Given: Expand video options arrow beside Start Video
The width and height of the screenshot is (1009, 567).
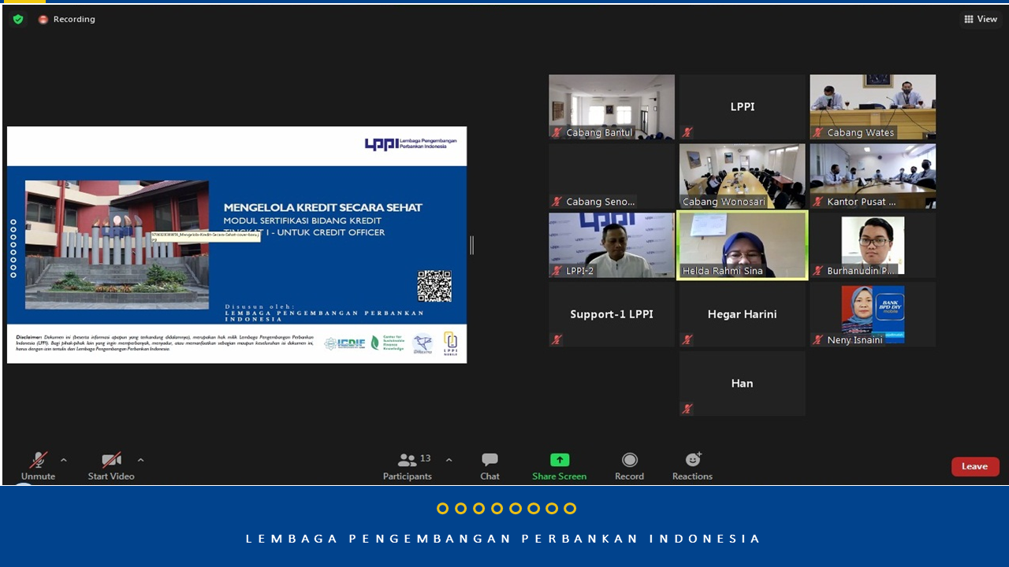Looking at the screenshot, I should point(140,460).
